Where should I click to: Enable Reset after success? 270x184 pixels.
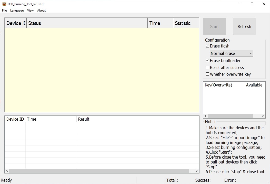pos(207,67)
